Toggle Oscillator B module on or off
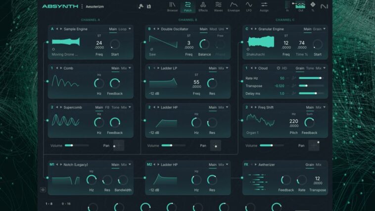Viewport: 375px width, 211px height. pos(149,29)
